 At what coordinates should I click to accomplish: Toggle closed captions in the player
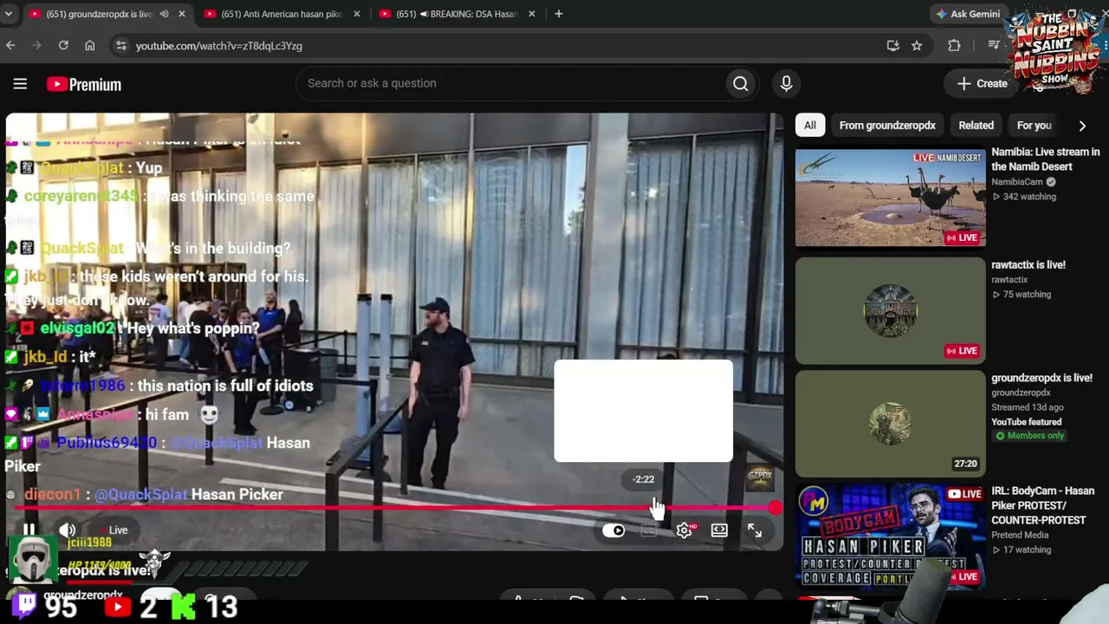pyautogui.click(x=649, y=530)
